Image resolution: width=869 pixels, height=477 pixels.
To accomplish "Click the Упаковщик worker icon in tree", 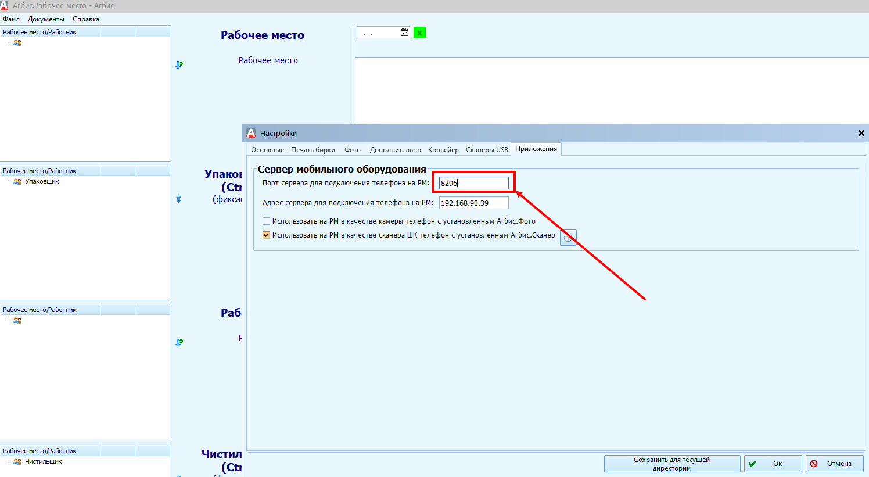I will click(x=17, y=182).
